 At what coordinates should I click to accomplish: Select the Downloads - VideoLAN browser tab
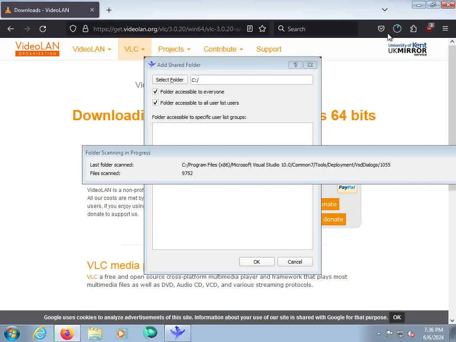[x=50, y=10]
